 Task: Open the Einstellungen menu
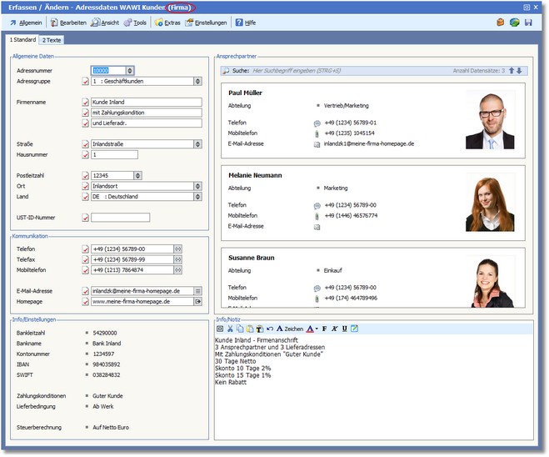[x=205, y=23]
